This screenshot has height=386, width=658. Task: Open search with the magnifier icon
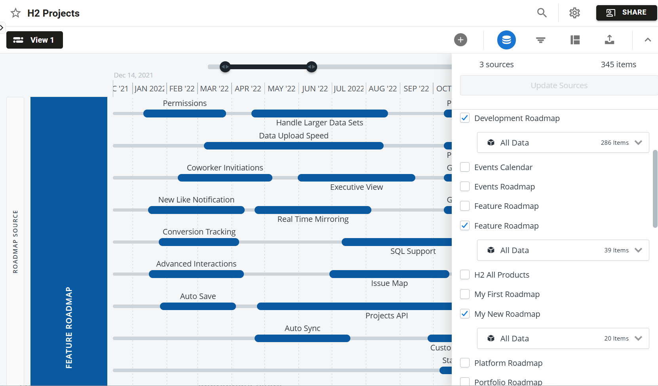tap(542, 13)
